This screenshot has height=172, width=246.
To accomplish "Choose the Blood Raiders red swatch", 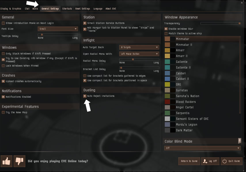I will [167, 102].
